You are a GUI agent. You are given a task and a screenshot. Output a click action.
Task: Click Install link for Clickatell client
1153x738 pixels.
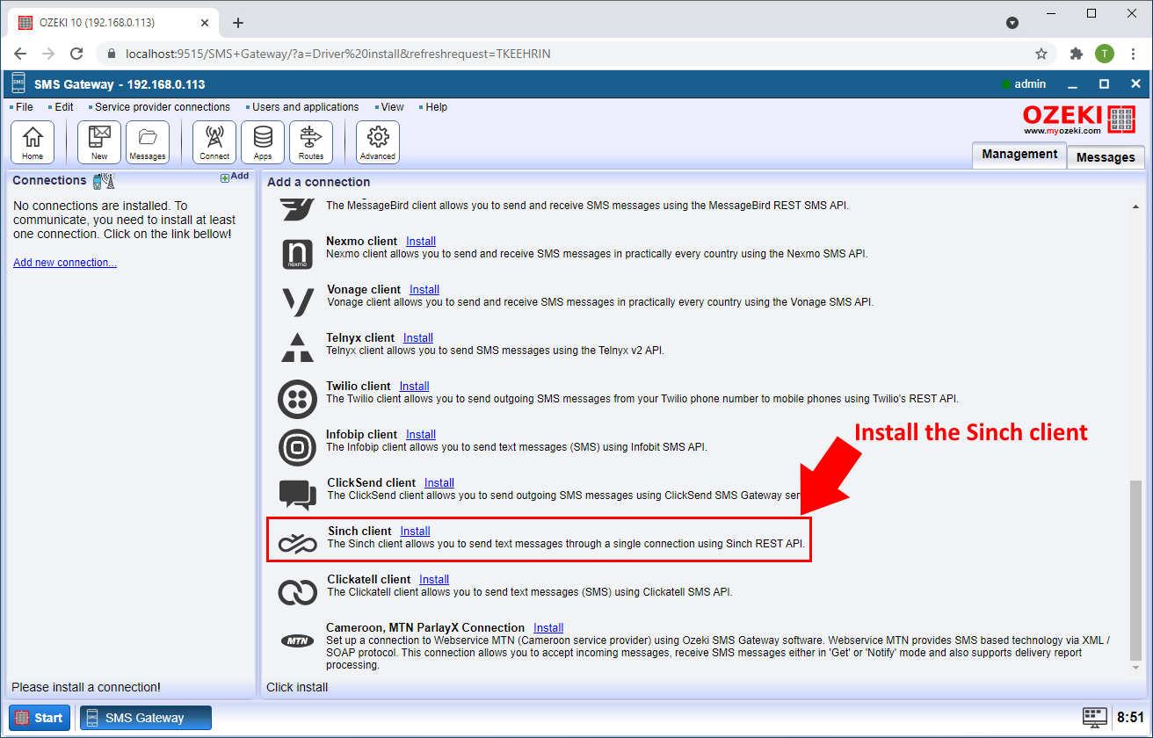[x=434, y=579]
